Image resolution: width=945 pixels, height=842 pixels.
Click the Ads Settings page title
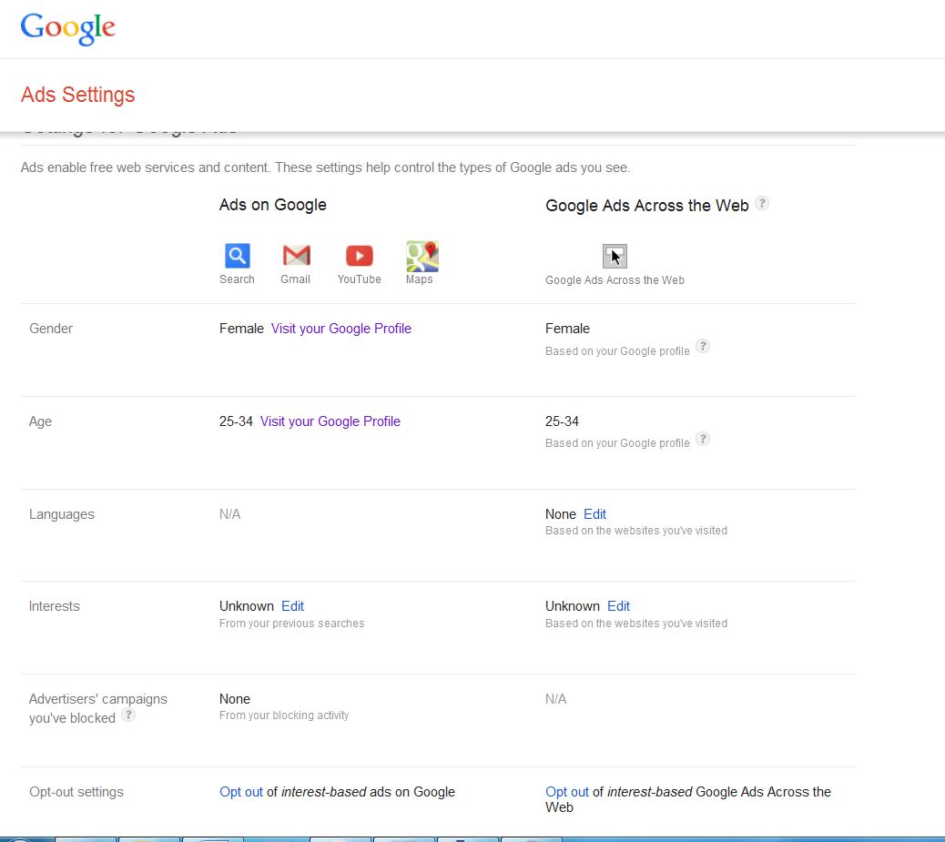tap(78, 95)
